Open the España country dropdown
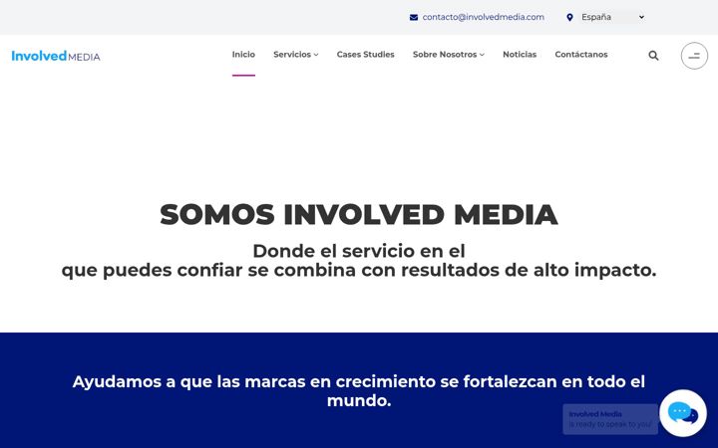This screenshot has height=448, width=718. pos(612,17)
